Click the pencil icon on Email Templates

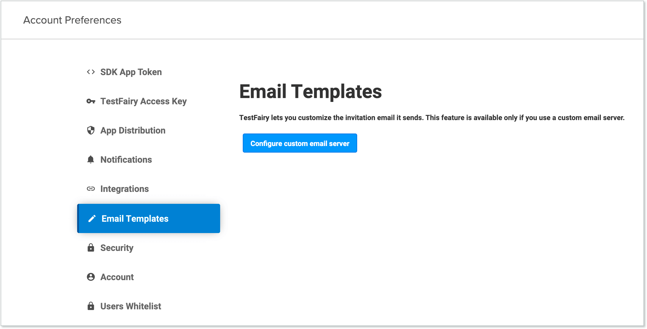coord(92,218)
